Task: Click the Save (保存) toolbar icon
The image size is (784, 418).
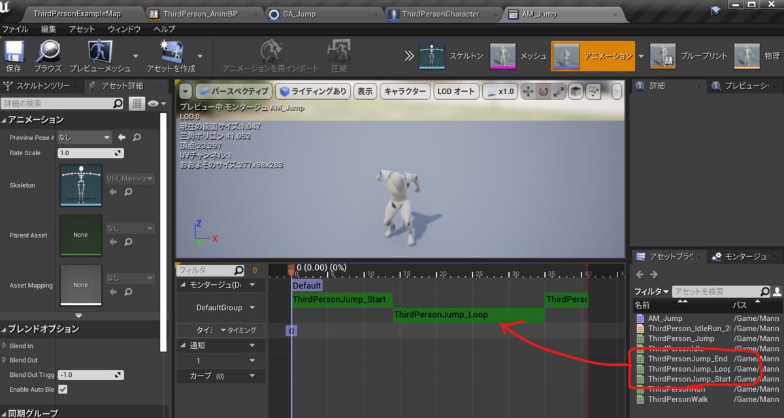Action: pos(14,52)
